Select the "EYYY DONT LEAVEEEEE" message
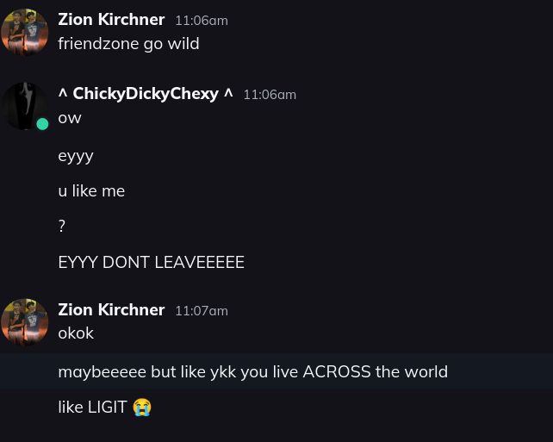This screenshot has height=442, width=553. [x=152, y=263]
